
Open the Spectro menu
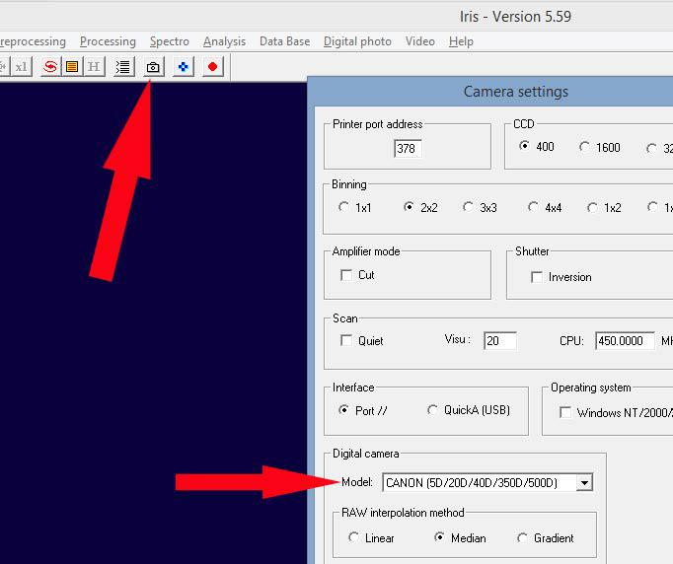click(x=170, y=41)
